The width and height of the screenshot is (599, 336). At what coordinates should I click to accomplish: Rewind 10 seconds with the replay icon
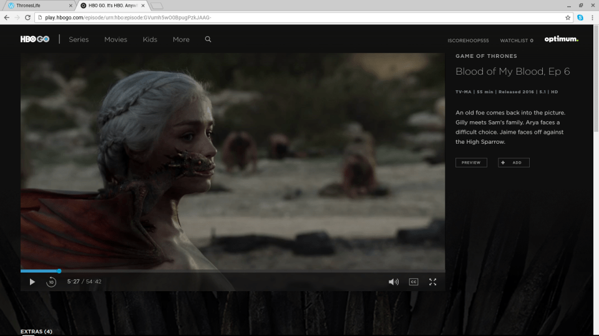tap(51, 282)
